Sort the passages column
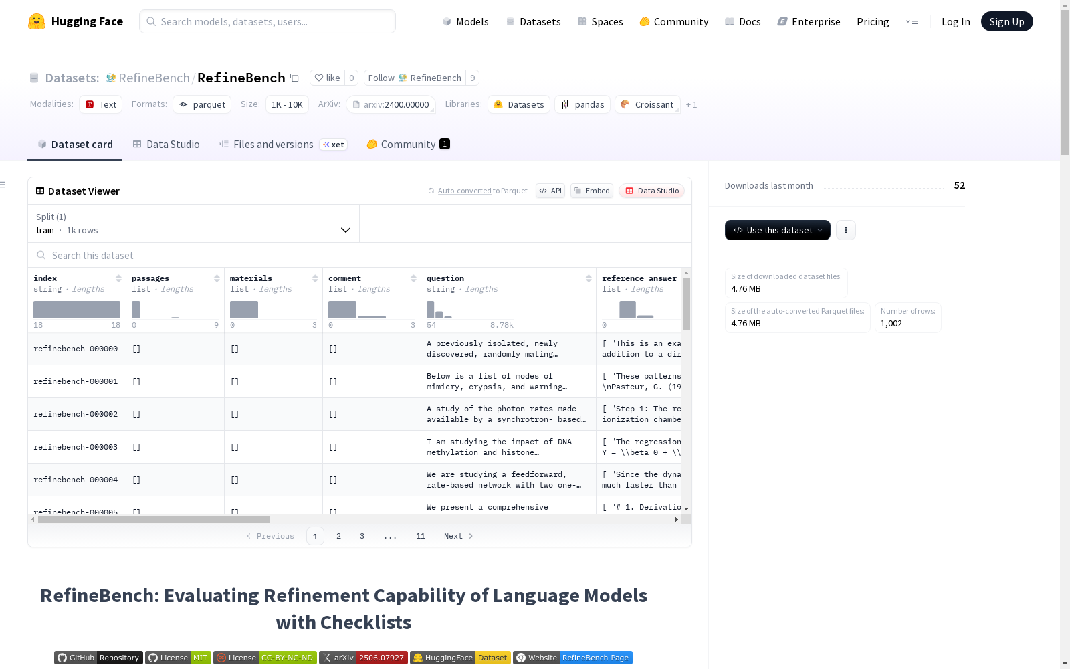Screen dimensions: 1070x669 coord(217,278)
